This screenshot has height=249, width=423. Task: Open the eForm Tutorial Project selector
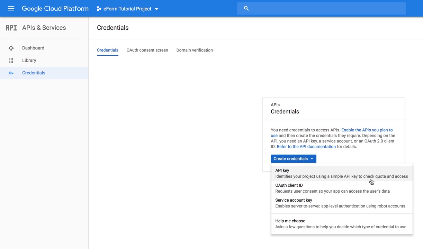click(127, 9)
